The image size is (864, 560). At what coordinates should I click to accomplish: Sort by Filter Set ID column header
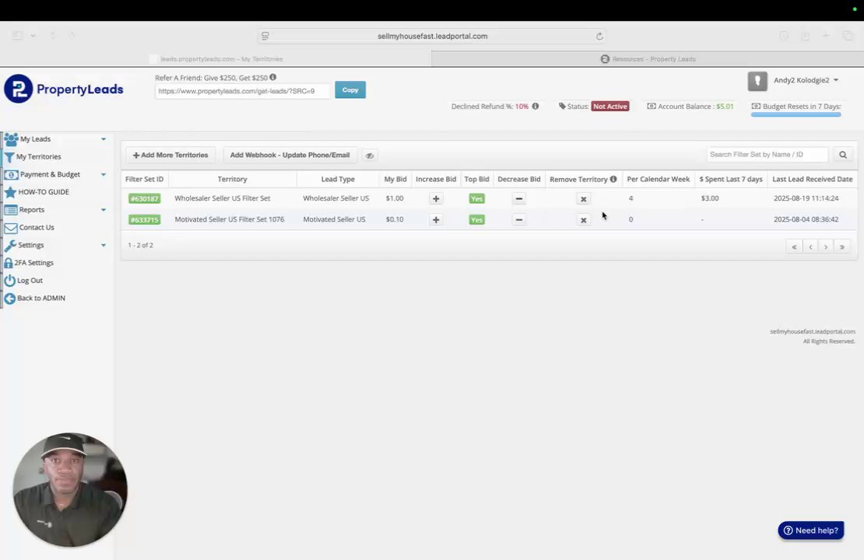pyautogui.click(x=144, y=179)
